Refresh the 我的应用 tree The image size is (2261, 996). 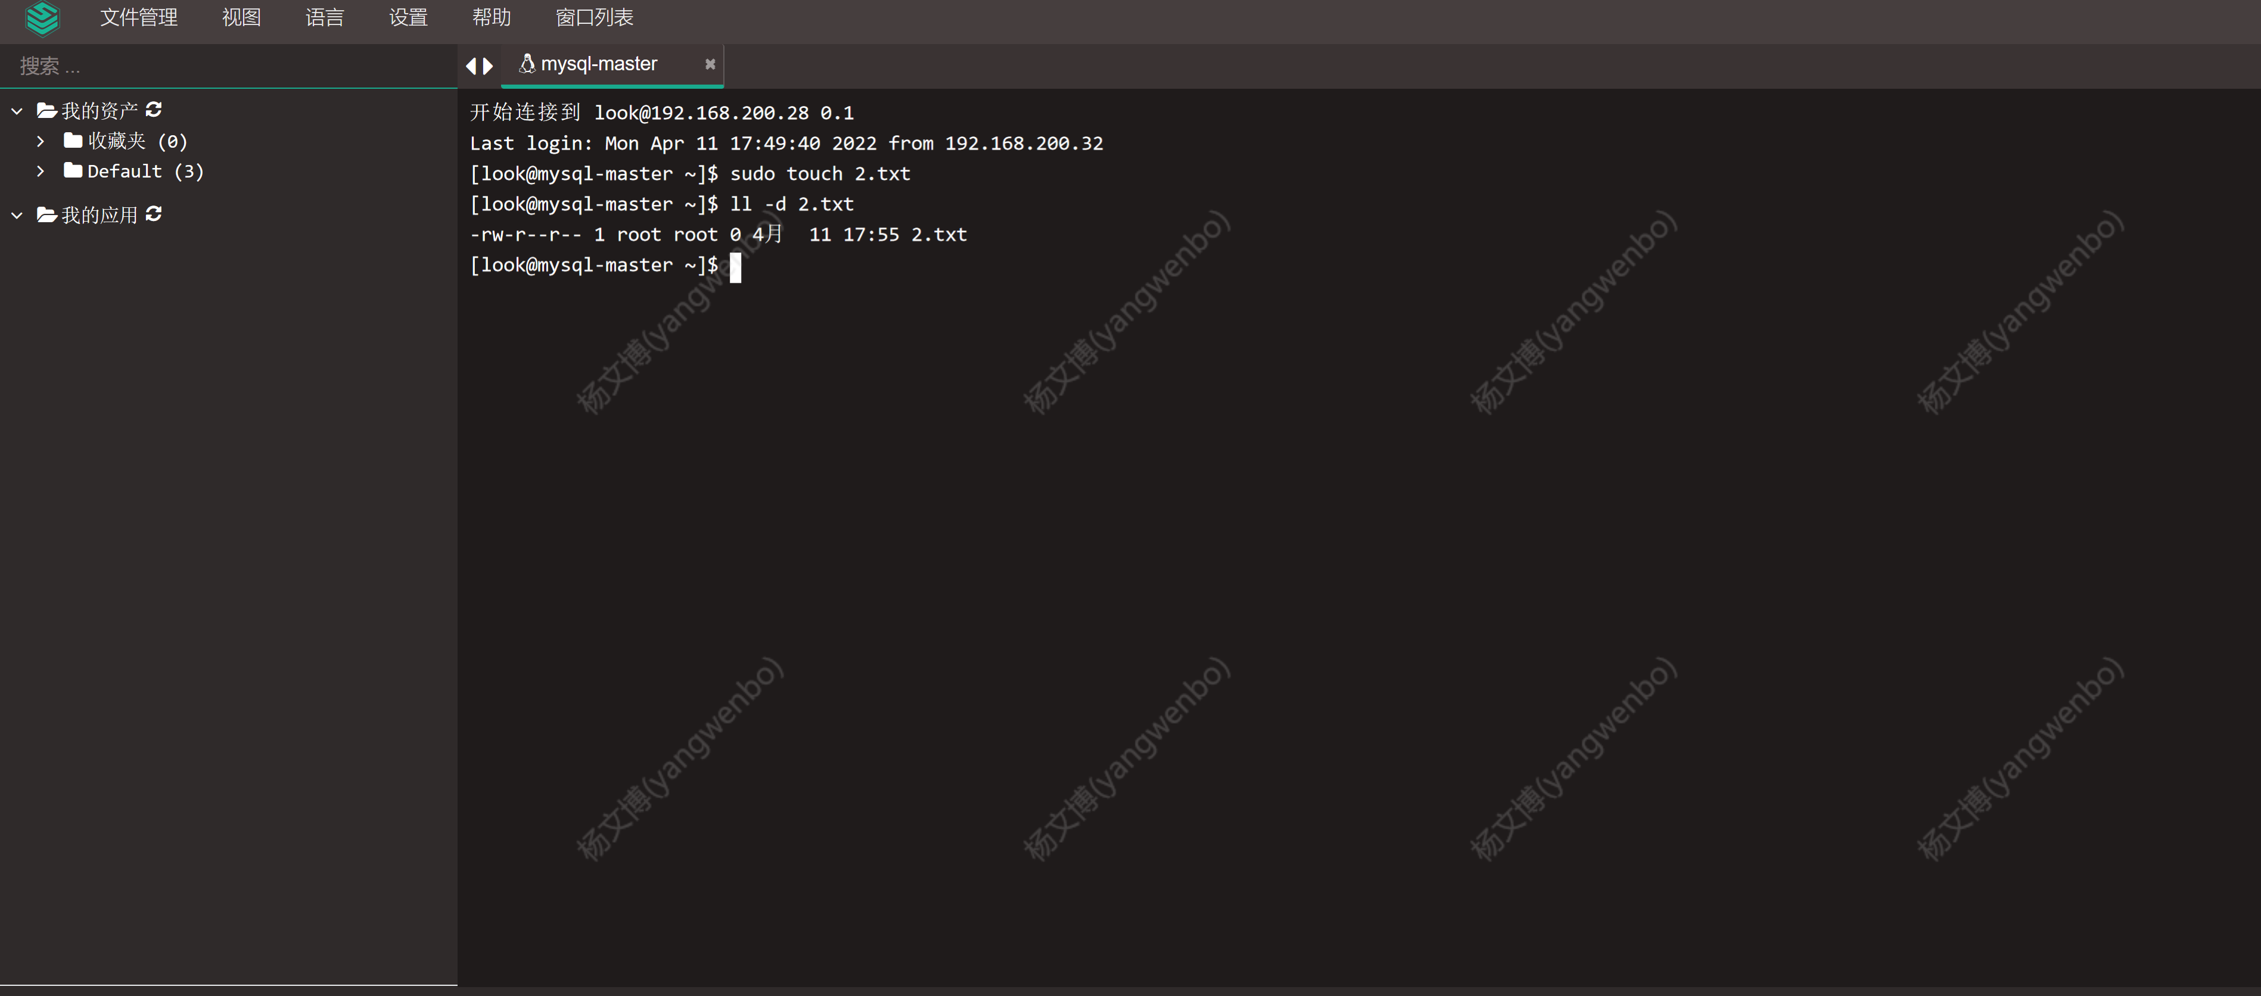[154, 214]
